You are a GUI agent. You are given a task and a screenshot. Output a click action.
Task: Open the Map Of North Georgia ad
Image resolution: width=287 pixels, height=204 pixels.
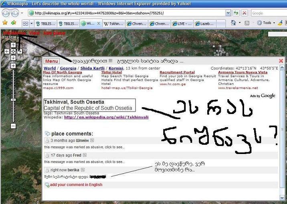63,72
